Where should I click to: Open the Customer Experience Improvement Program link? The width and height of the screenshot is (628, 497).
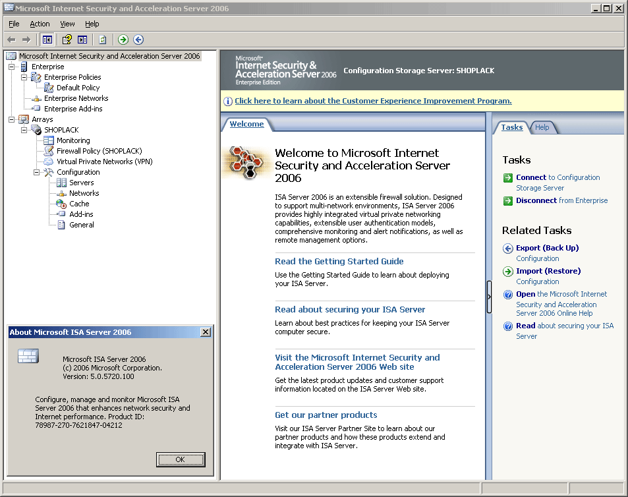[x=373, y=101]
